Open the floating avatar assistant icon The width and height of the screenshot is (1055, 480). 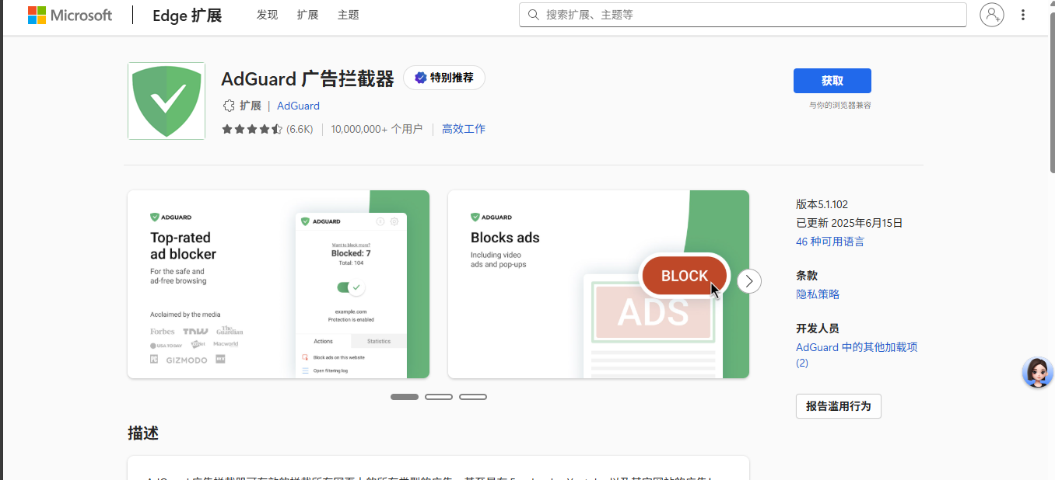click(x=1037, y=373)
